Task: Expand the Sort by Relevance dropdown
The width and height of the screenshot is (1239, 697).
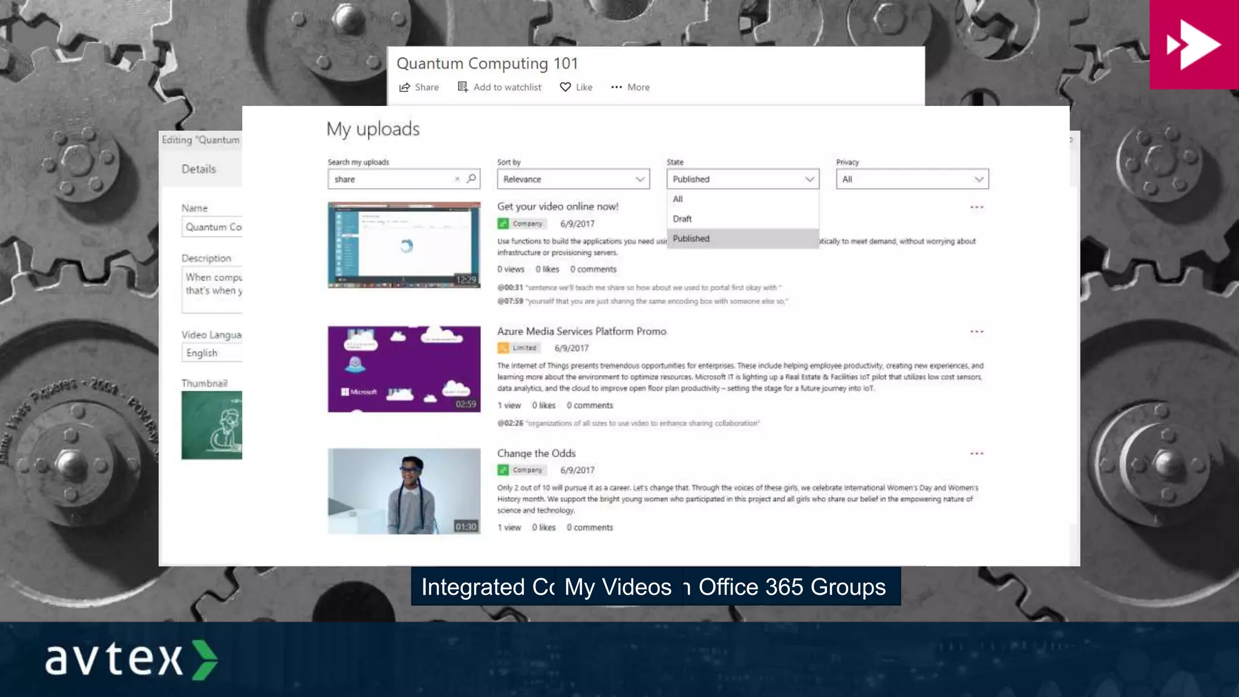Action: [x=573, y=179]
